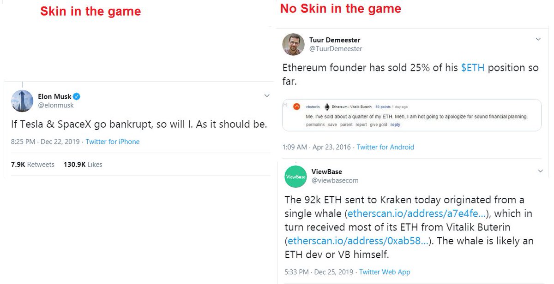Click the @TuurDemeester handle

coord(336,48)
